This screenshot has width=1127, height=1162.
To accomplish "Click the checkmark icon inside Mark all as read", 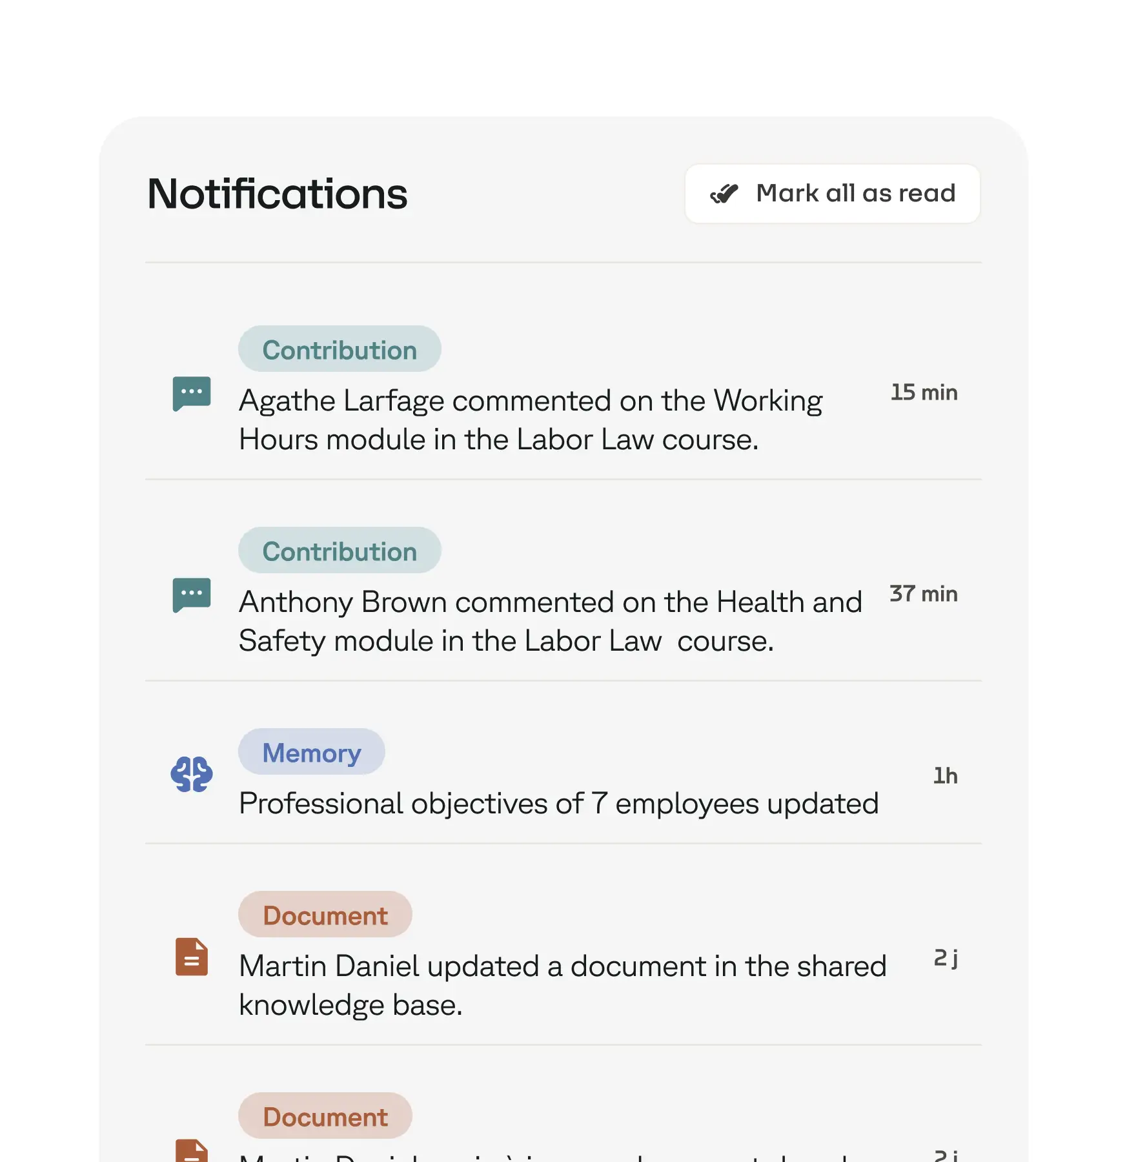I will click(x=724, y=193).
